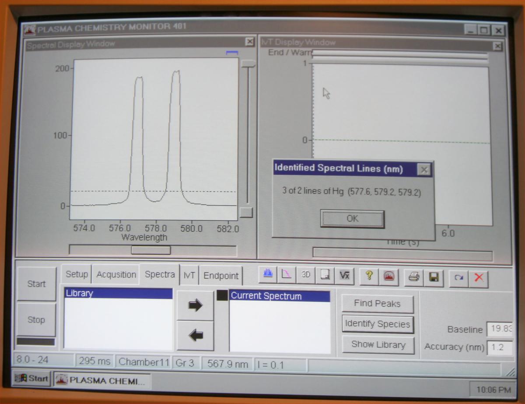Click the magenta intensity curve toolbar icon
Image resolution: width=525 pixels, height=404 pixels.
tap(287, 275)
